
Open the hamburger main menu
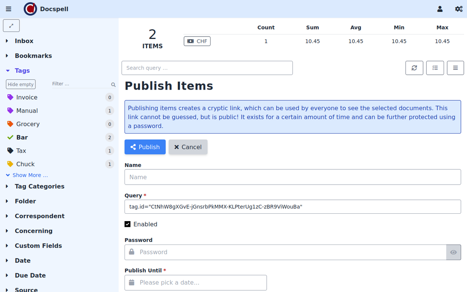tap(9, 9)
